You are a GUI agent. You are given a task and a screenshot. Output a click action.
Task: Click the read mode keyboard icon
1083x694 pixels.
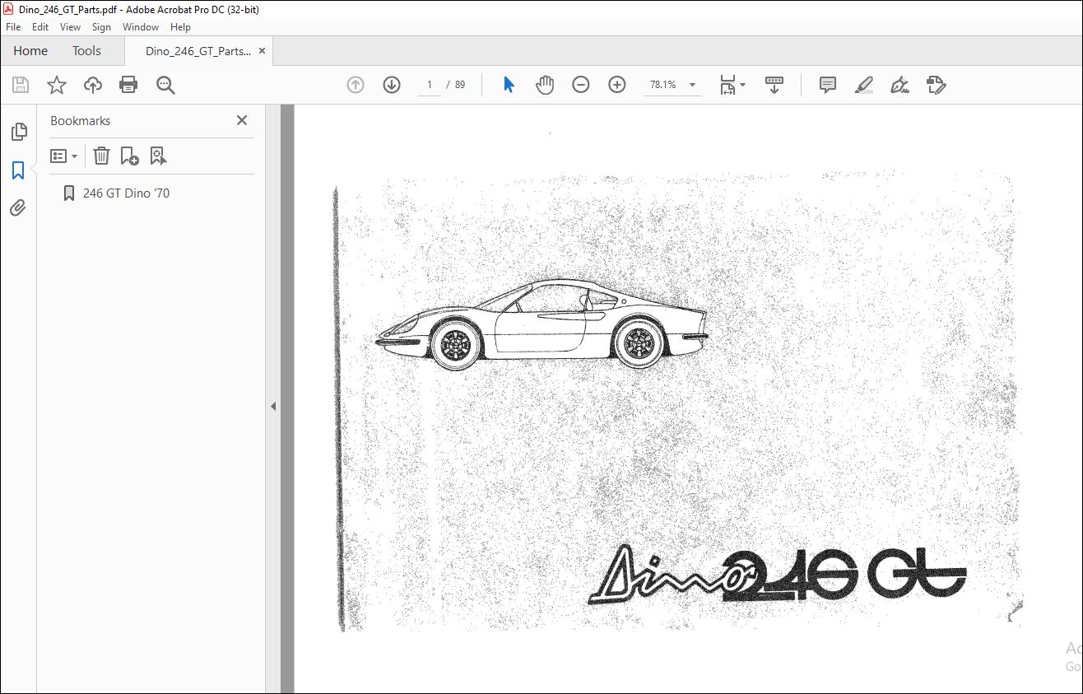click(774, 85)
